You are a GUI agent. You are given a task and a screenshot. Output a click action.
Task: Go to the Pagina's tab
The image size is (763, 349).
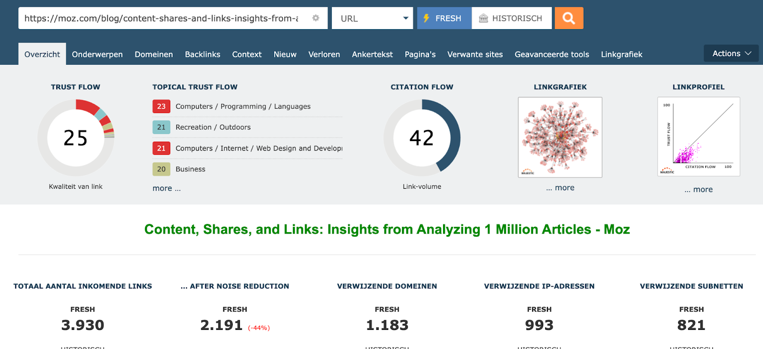click(x=420, y=54)
